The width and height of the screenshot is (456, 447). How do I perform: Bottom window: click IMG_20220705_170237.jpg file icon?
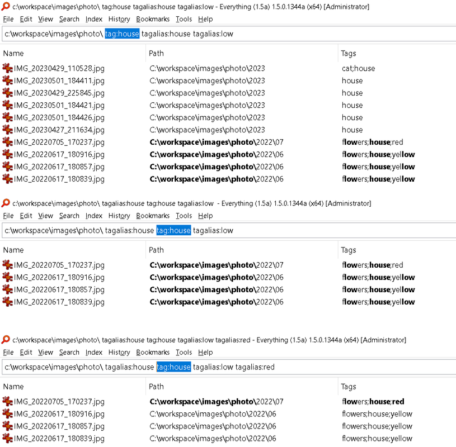(x=7, y=401)
